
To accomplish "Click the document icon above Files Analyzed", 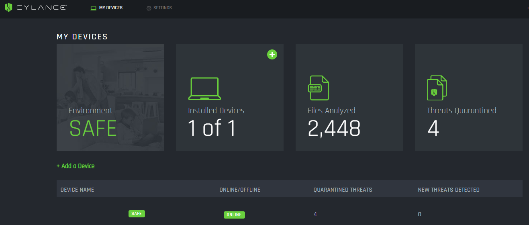I will [x=319, y=88].
